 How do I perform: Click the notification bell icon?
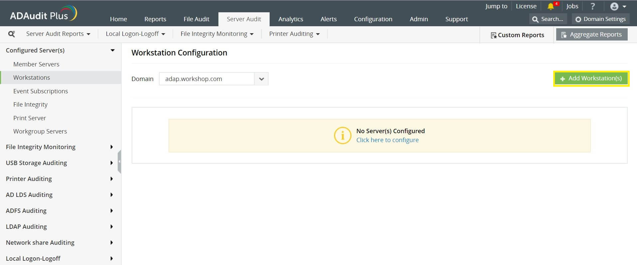click(x=551, y=6)
